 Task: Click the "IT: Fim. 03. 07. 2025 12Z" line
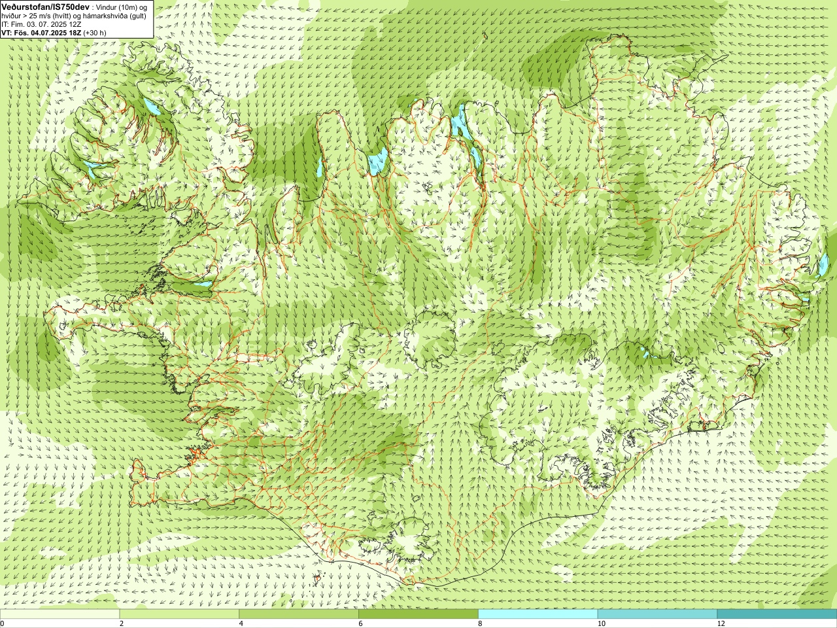[41, 24]
